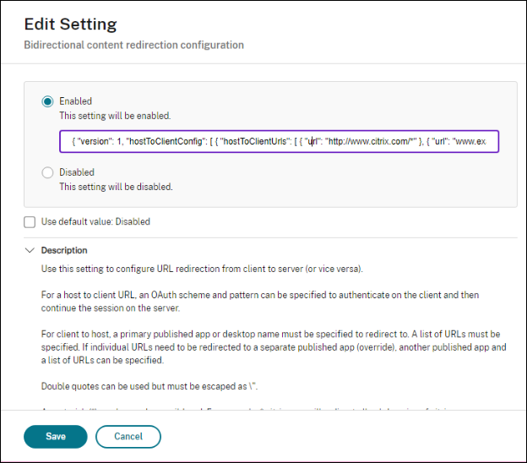Viewport: 527px width, 463px height.
Task: Click 'This setting will be enabled.' text
Action: click(115, 115)
